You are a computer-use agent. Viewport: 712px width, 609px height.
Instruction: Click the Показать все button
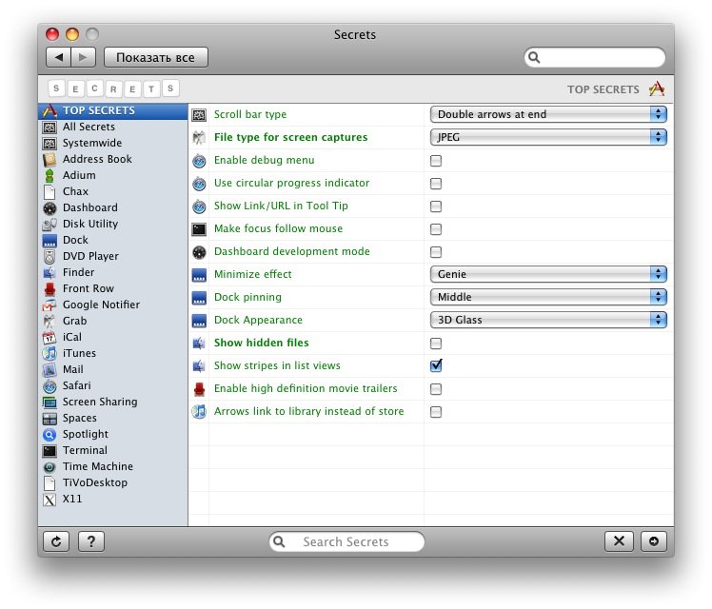(x=156, y=57)
